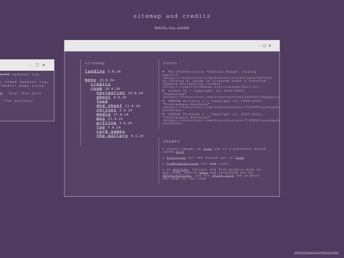The width and height of the screenshot is (344, 258).
Task: Click the 'fonts' section heading
Action: (170, 63)
